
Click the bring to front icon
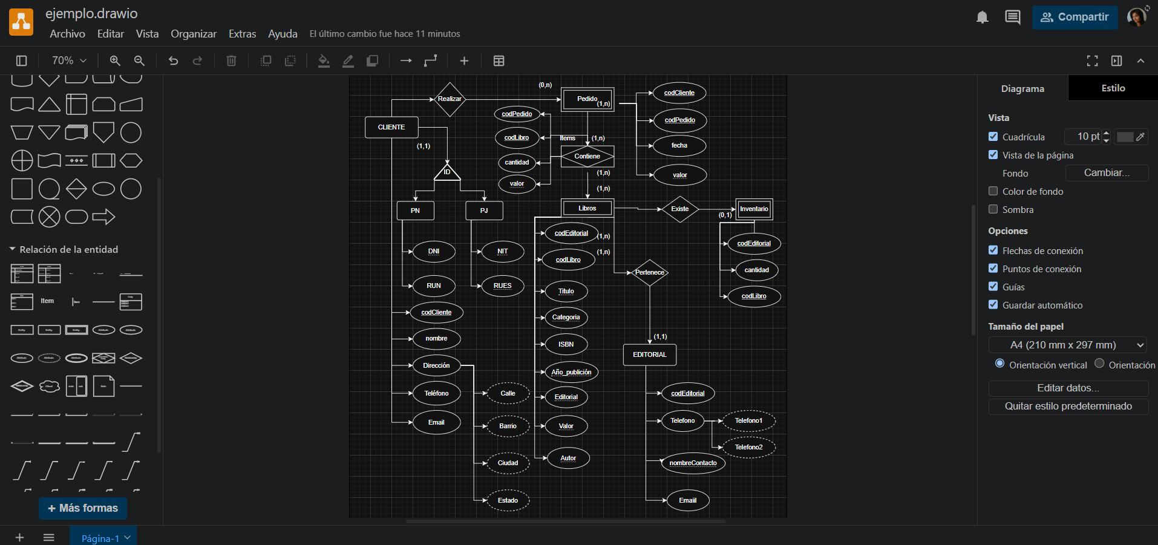tap(266, 60)
